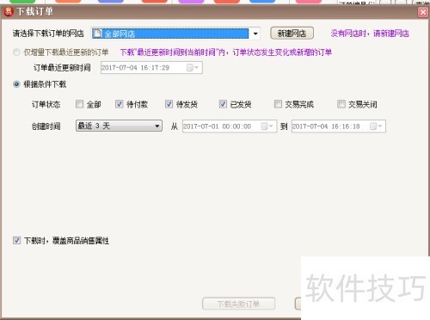This screenshot has height=320, width=430.
Task: Uncheck the 待发货 checkbox
Action: pyautogui.click(x=169, y=104)
